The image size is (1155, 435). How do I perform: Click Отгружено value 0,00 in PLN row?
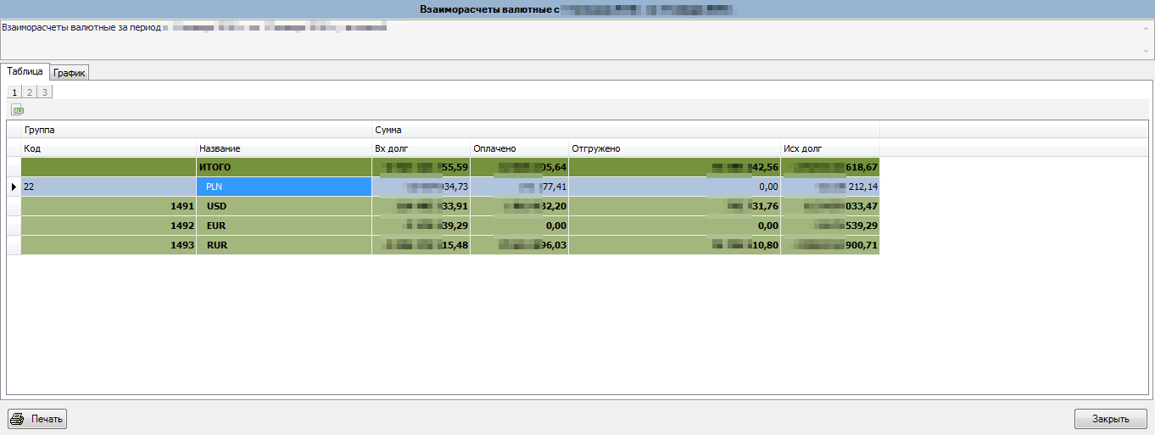pos(674,187)
